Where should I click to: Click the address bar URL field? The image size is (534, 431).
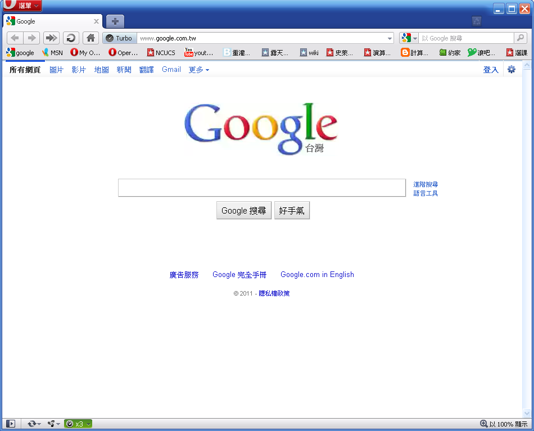261,38
